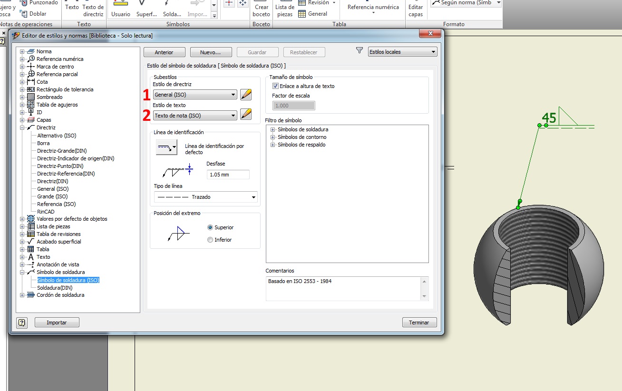This screenshot has width=622, height=391.
Task: Click the Soldadura symbol tool in the ribbon
Action: click(172, 9)
